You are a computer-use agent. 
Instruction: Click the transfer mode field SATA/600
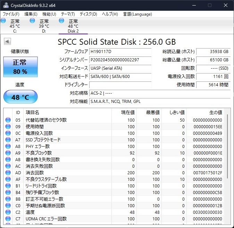pyautogui.click(x=120, y=77)
